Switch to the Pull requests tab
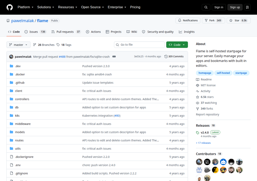Image resolution: width=257 pixels, height=181 pixels. 66,32
